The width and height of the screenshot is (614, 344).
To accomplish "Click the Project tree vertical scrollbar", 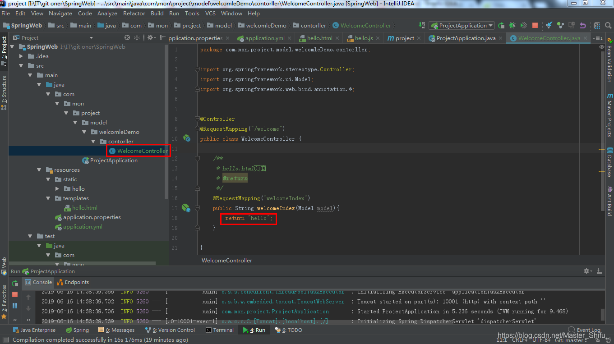I will pos(166,122).
